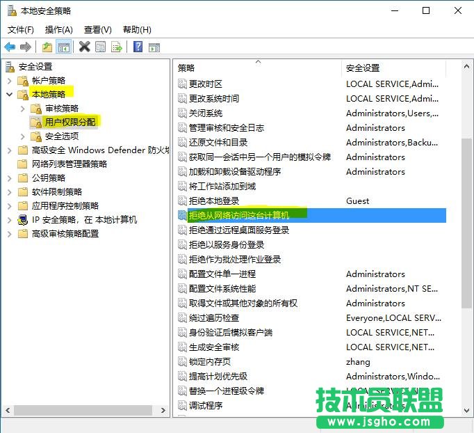Expand the 帐户策略 tree node

tap(9, 81)
